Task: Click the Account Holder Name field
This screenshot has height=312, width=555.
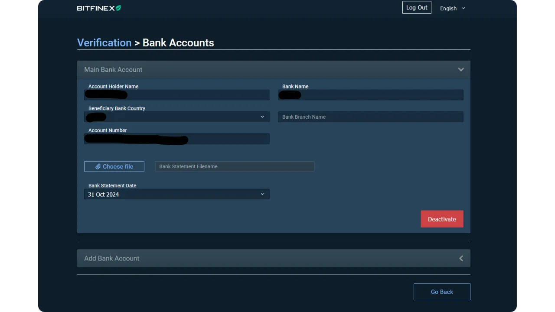Action: (176, 95)
